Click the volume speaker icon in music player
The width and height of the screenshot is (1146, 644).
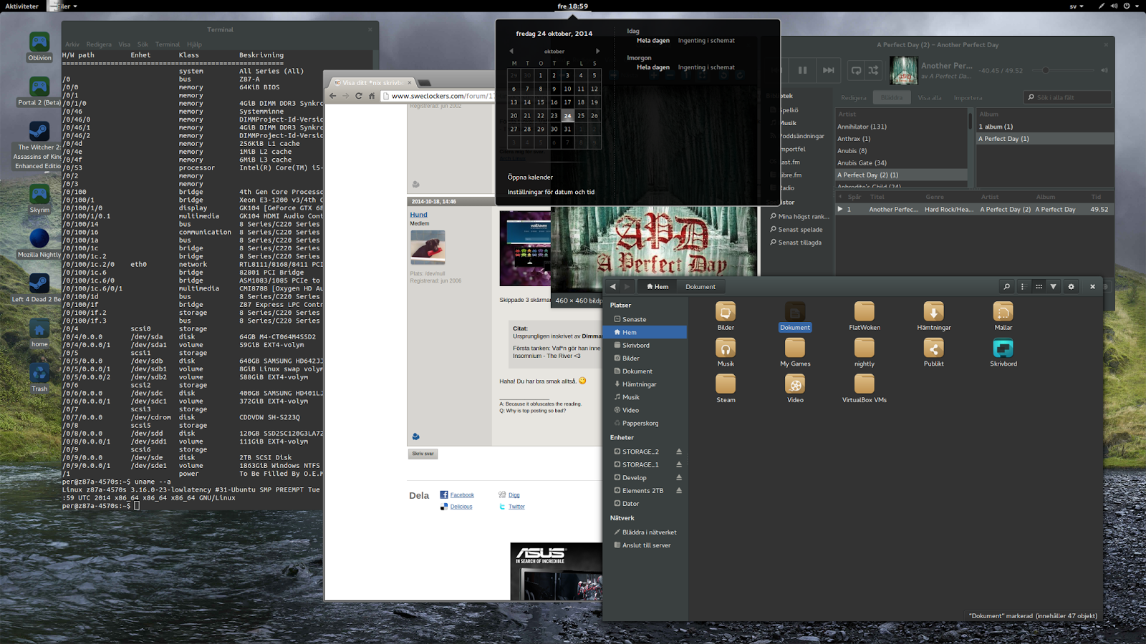click(x=1104, y=70)
